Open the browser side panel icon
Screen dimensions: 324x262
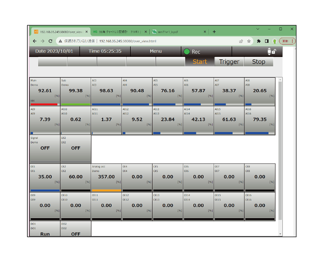click(267, 41)
